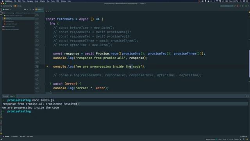Open Project panel settings gear
This screenshot has width=250, height=141.
[30, 9]
